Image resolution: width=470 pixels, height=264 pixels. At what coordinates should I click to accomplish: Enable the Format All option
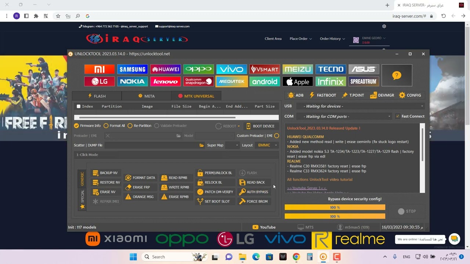click(114, 126)
